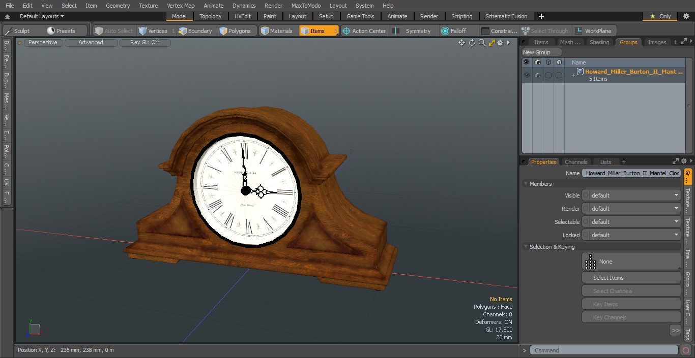Switch to the UVEdit layout tab
Viewport: 695px width, 358px height.
[242, 16]
